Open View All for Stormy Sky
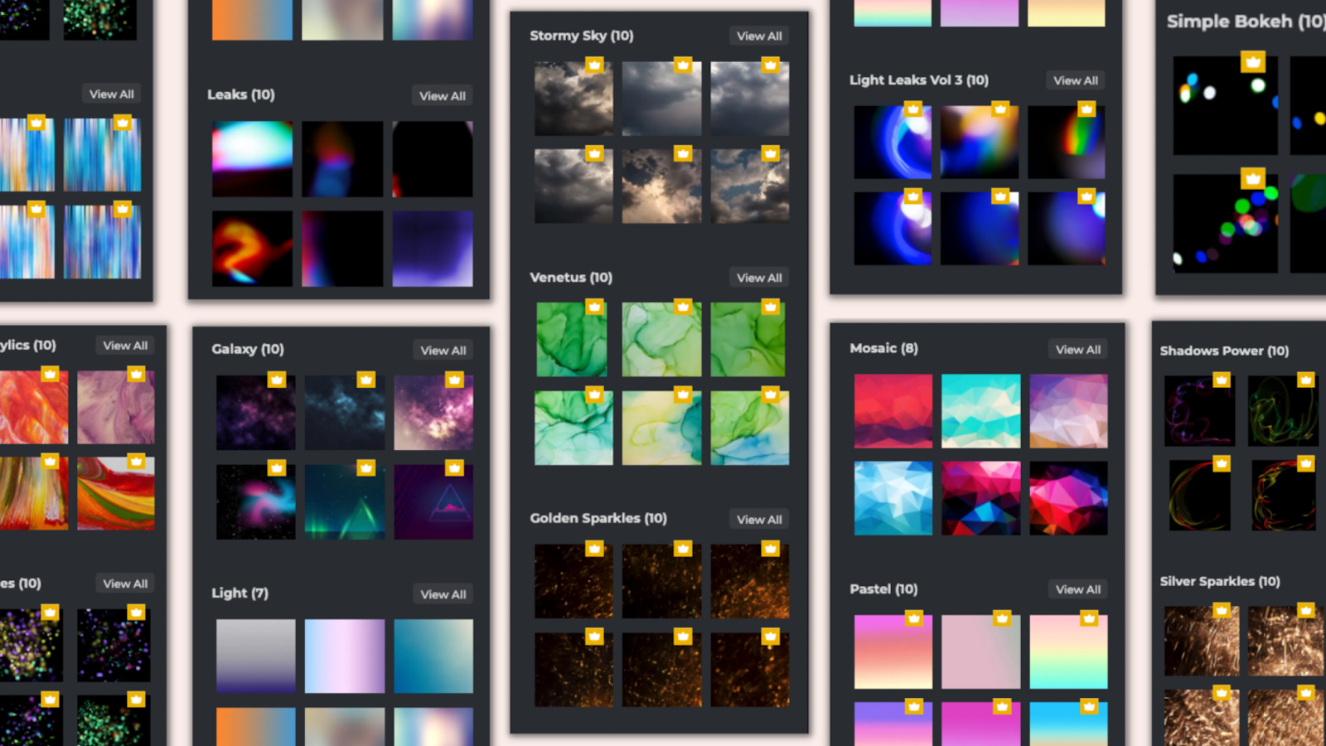Screen dimensions: 1326x746 tap(759, 36)
